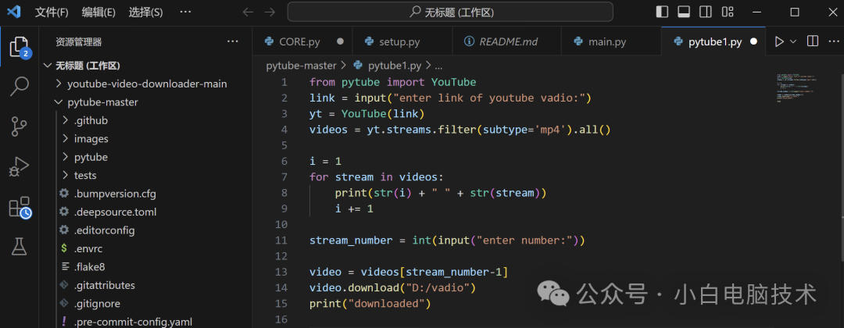Open .pre-commit-config.yaml file
This screenshot has height=328, width=844.
click(x=146, y=322)
